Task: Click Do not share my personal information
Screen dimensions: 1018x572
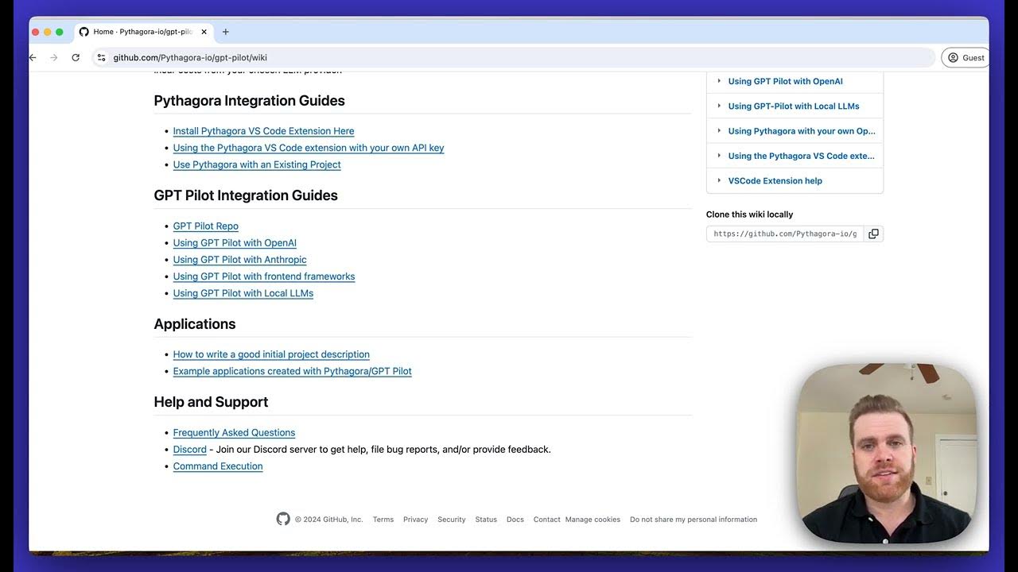Action: click(694, 520)
